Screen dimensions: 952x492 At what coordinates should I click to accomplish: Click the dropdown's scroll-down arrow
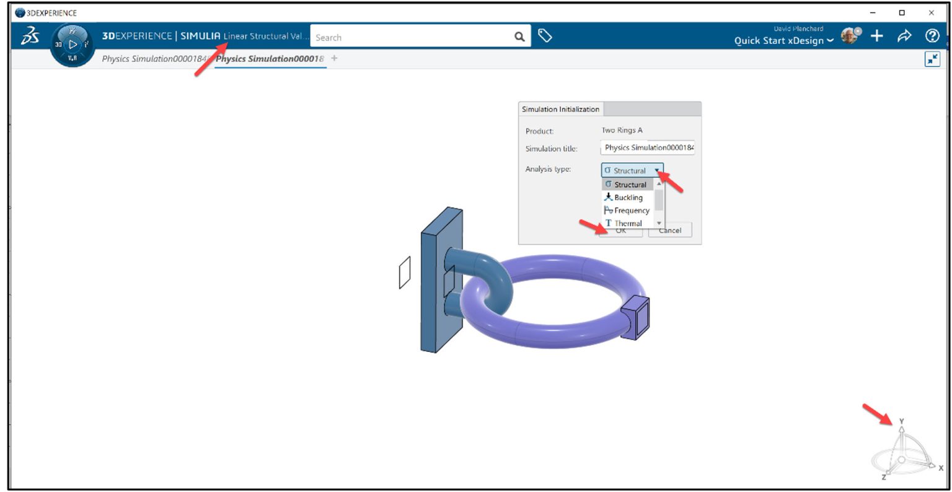click(x=659, y=223)
